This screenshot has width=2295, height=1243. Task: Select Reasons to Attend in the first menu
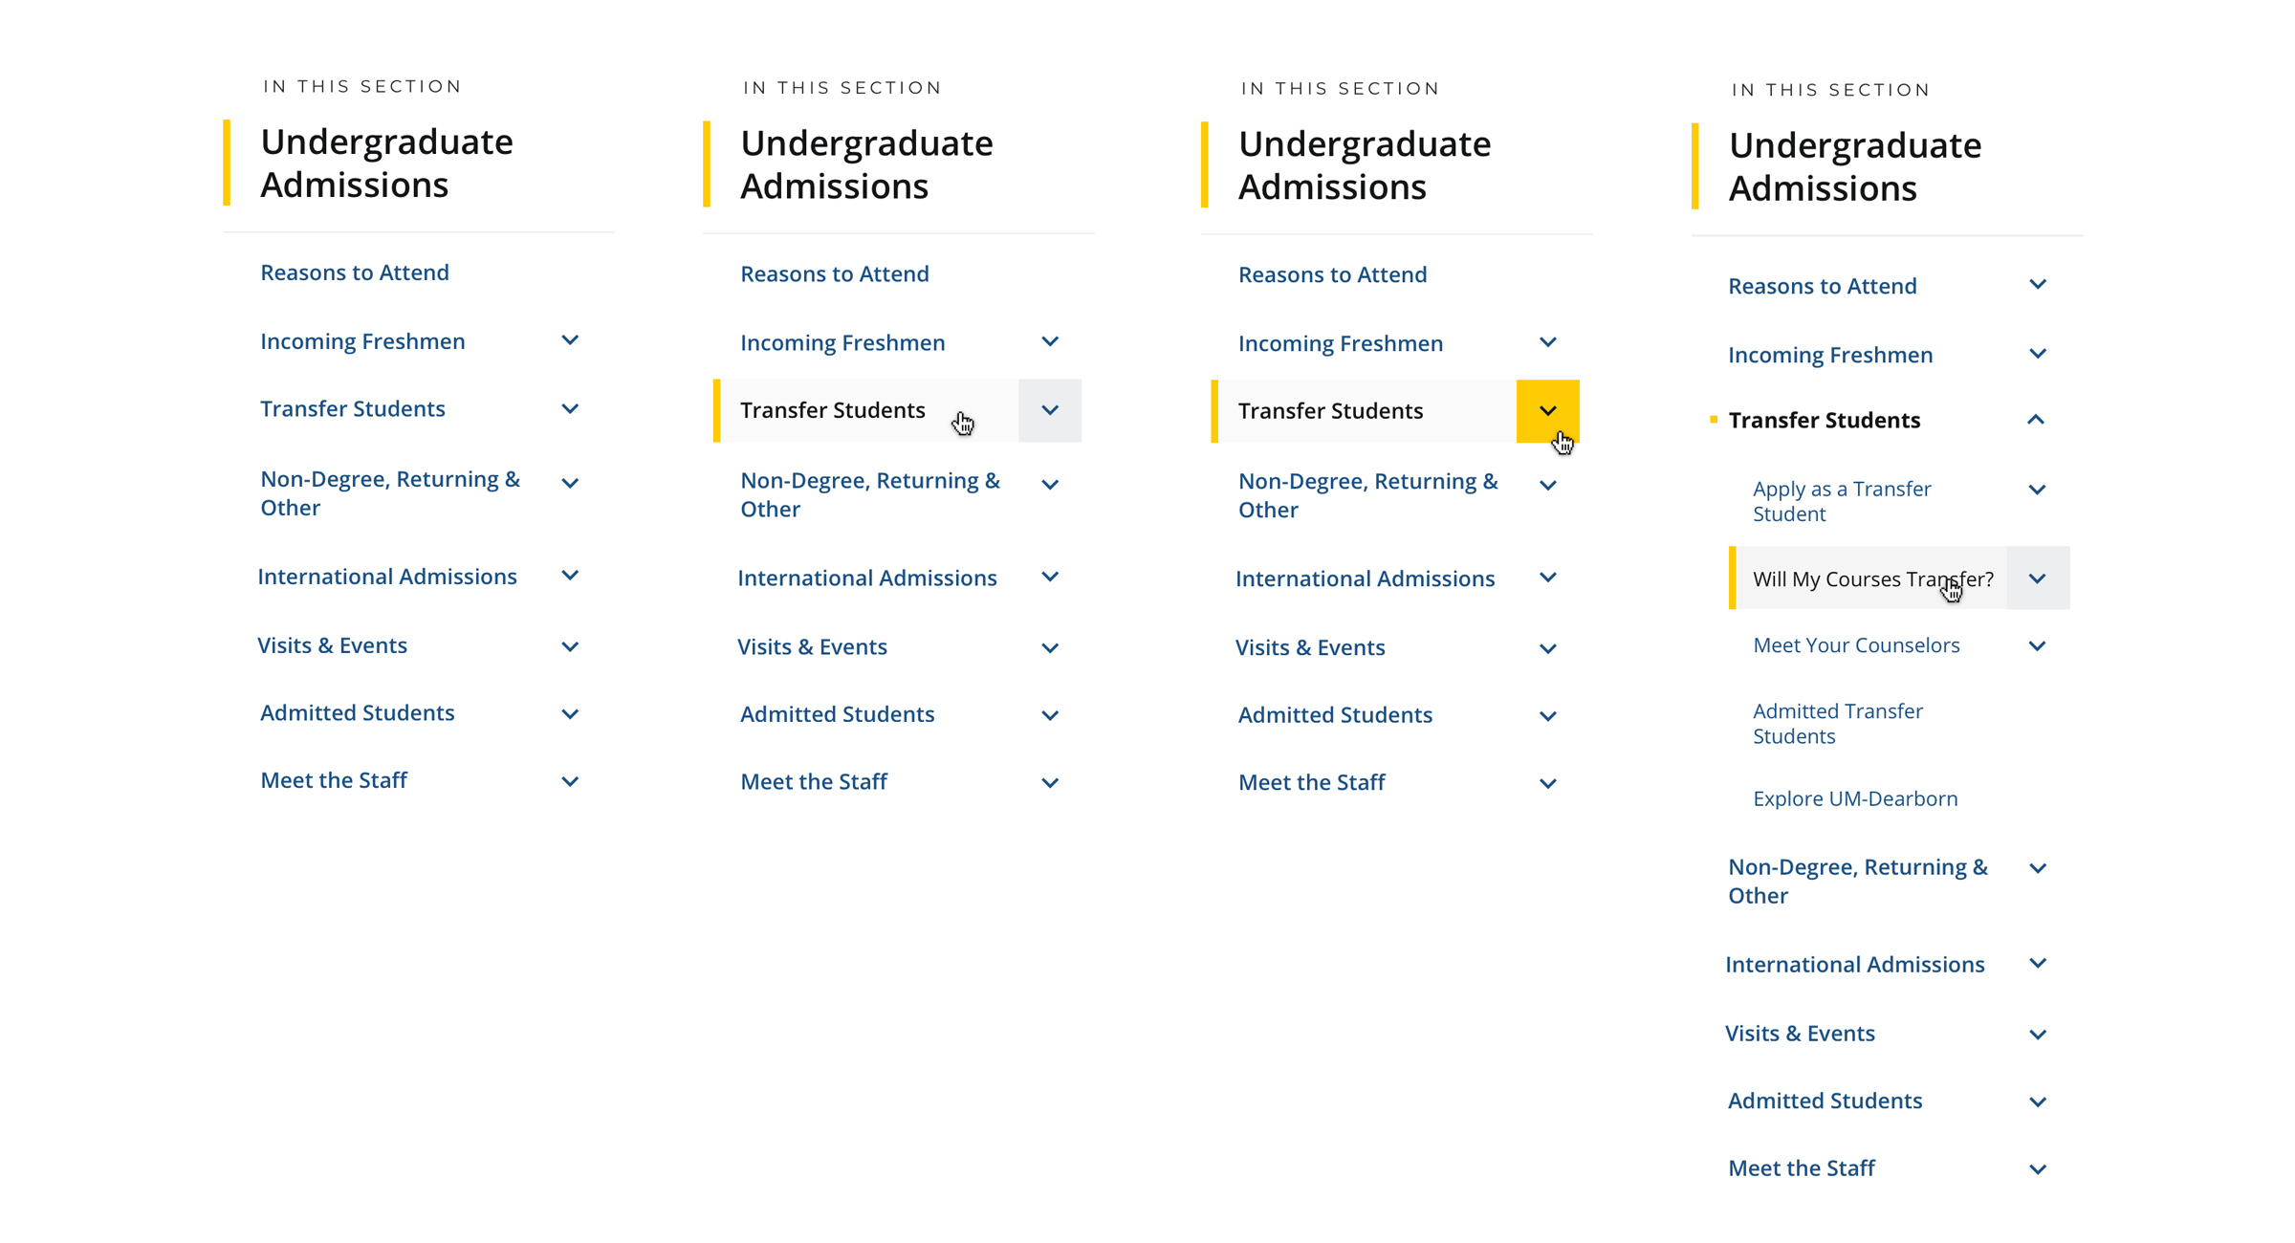355,273
